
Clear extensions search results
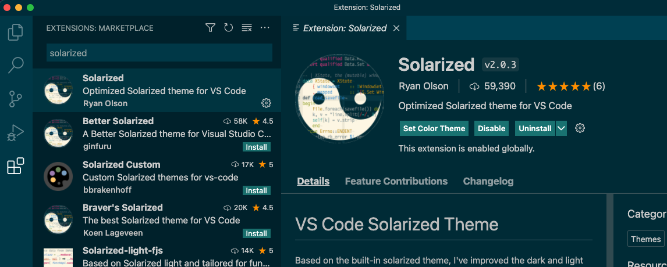pyautogui.click(x=247, y=28)
